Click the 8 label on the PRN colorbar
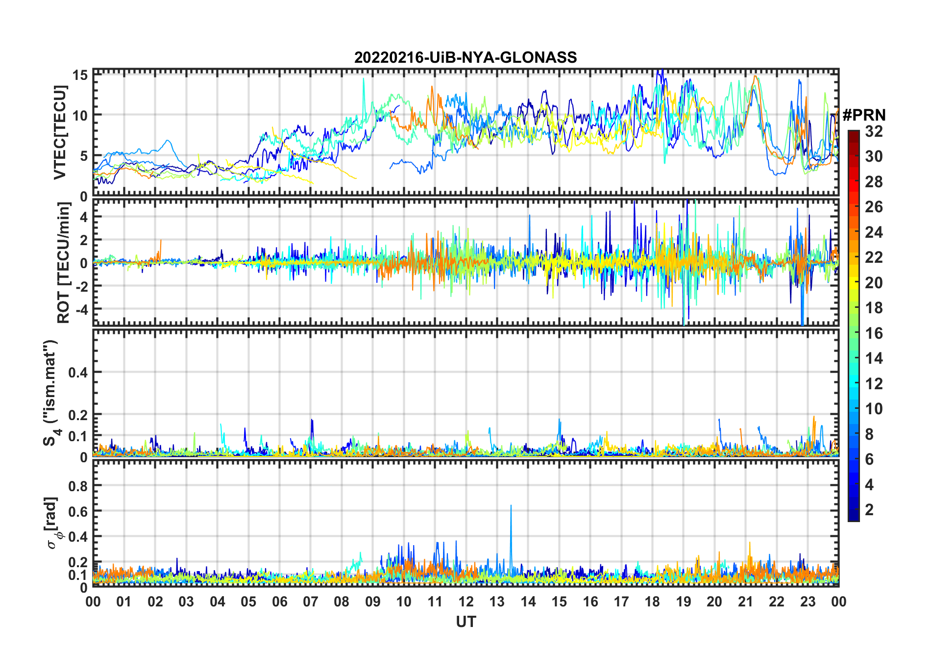The height and width of the screenshot is (652, 932). pyautogui.click(x=869, y=434)
